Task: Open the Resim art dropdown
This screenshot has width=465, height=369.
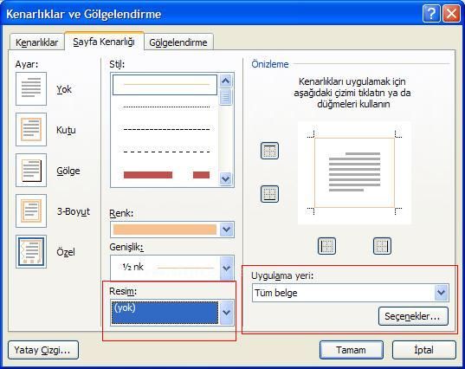Action: point(227,313)
